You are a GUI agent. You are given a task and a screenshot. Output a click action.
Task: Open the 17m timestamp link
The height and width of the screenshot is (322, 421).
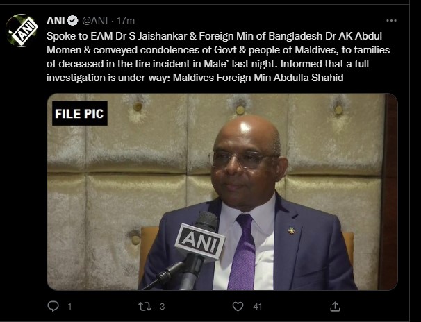tap(126, 21)
